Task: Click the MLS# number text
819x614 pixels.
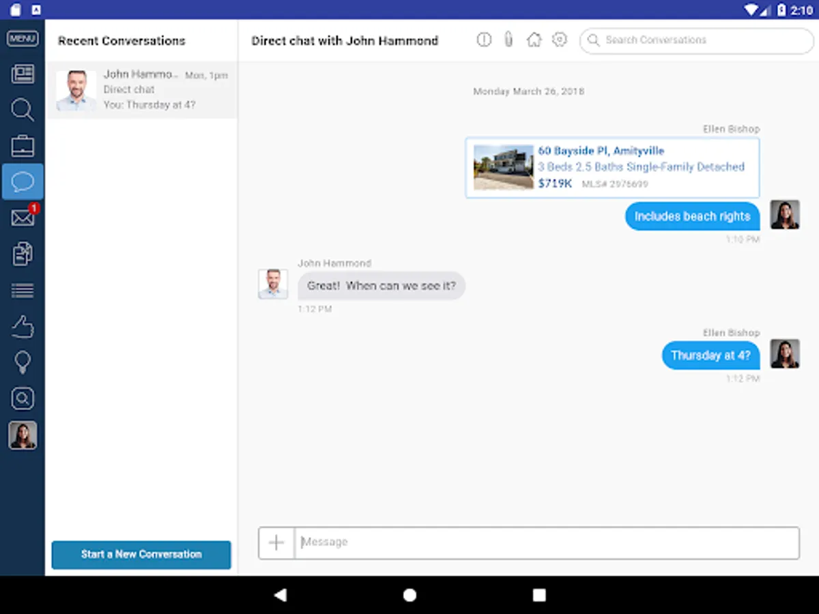Action: [x=615, y=184]
